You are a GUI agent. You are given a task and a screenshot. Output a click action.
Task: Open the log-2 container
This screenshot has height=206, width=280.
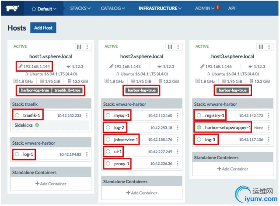pyautogui.click(x=118, y=127)
